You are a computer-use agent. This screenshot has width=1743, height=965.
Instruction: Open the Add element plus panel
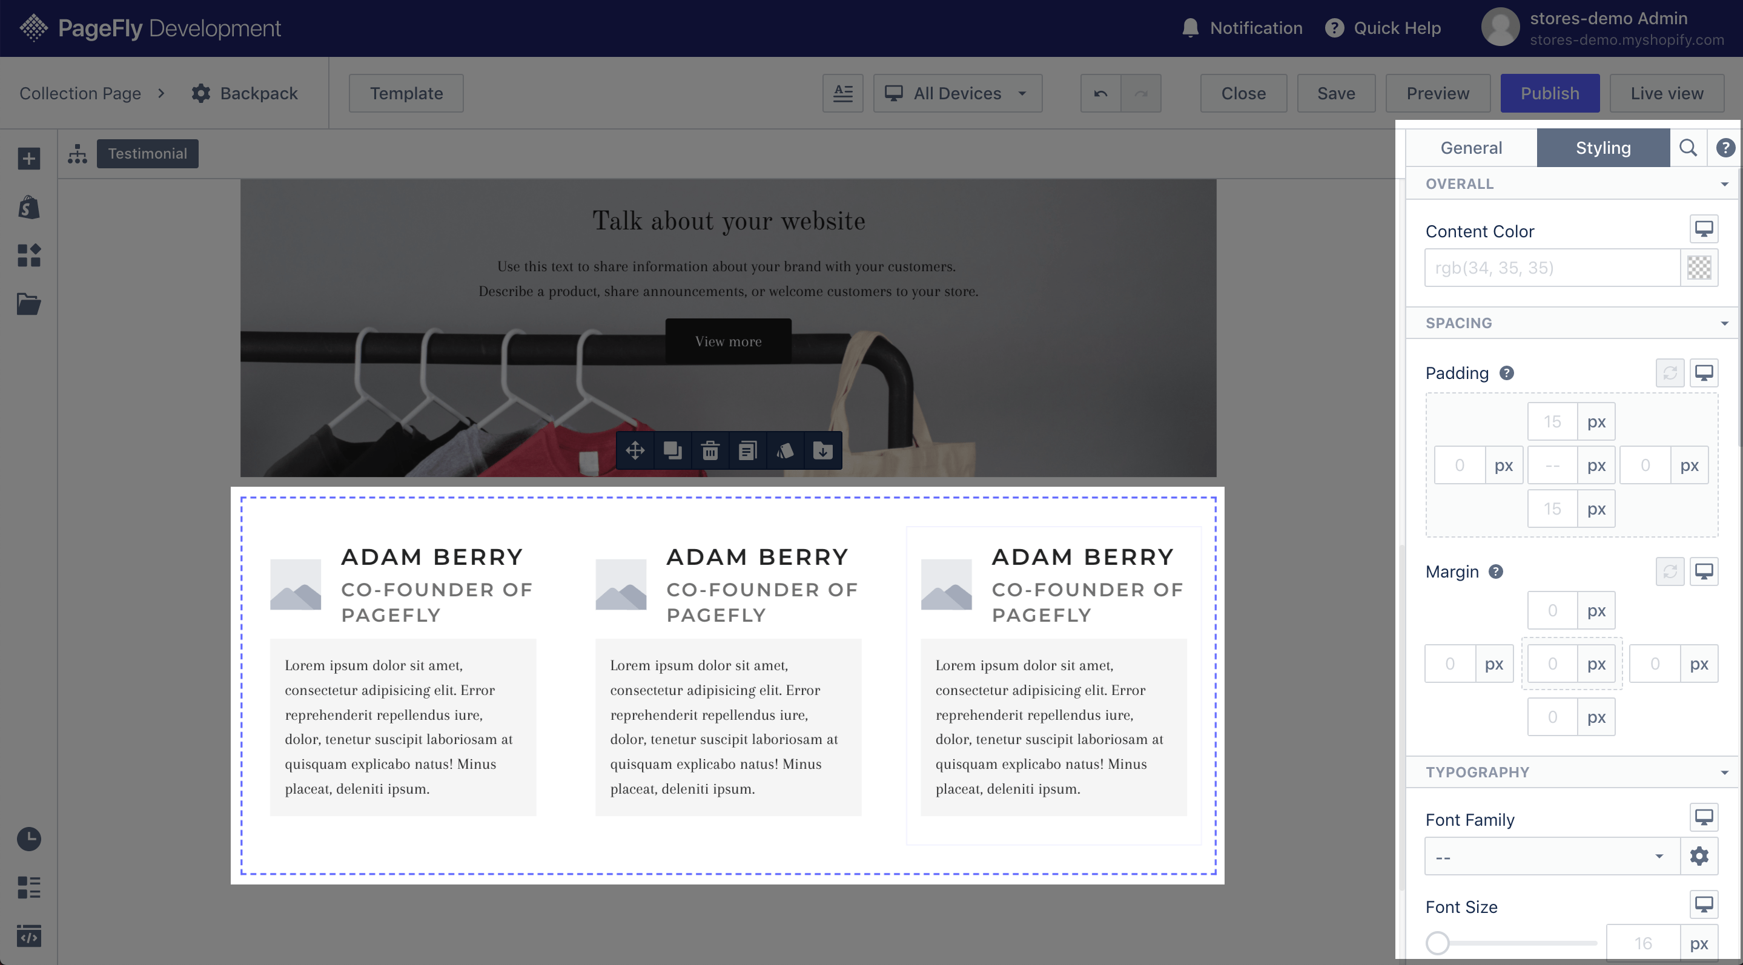click(28, 159)
